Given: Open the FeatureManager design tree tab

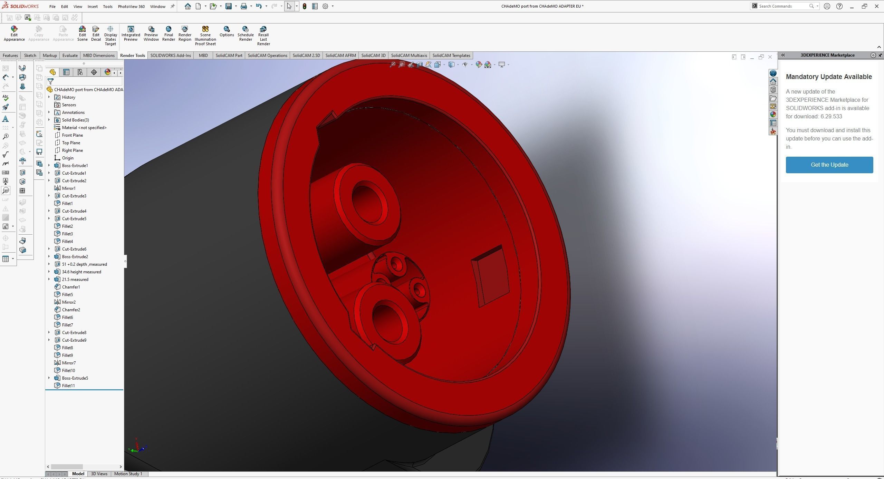Looking at the screenshot, I should (52, 72).
